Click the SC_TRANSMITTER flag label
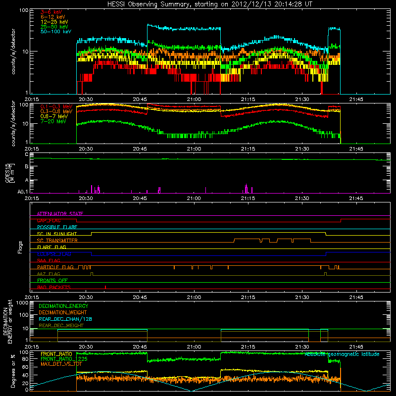The image size is (396, 396). 57,241
